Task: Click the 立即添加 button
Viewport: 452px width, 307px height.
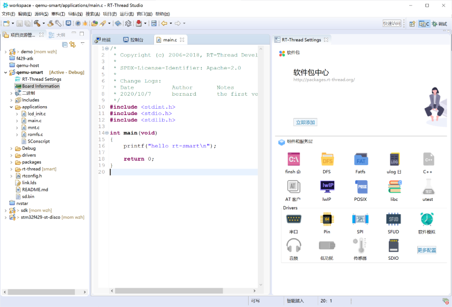Action: pyautogui.click(x=305, y=123)
